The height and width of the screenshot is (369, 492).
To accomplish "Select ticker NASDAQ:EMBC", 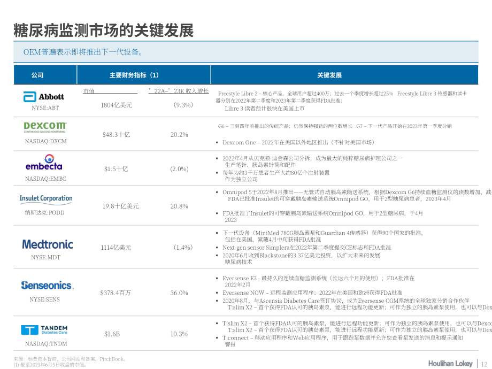I will click(x=45, y=179).
